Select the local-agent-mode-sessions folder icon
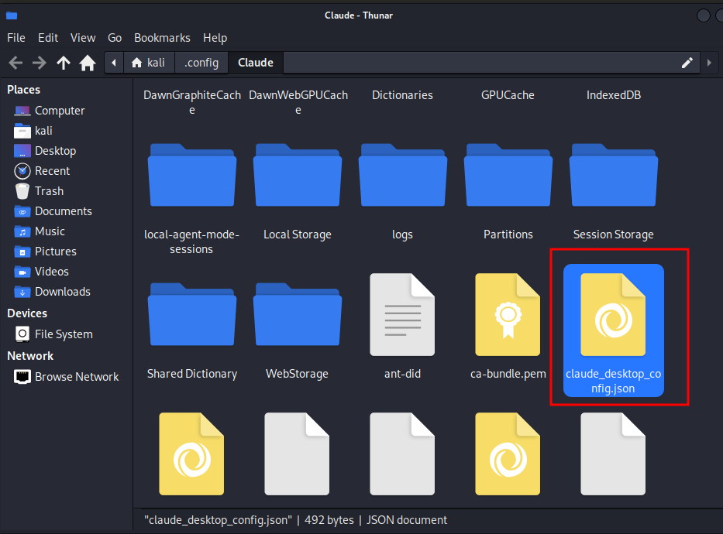The height and width of the screenshot is (534, 723). pyautogui.click(x=192, y=175)
